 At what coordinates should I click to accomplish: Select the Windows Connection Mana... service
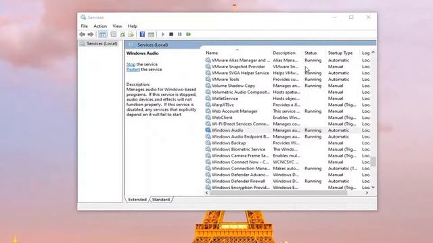[x=241, y=168]
